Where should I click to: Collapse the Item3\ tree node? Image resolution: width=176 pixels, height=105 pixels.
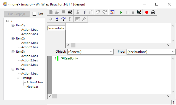pyautogui.click(x=13, y=52)
